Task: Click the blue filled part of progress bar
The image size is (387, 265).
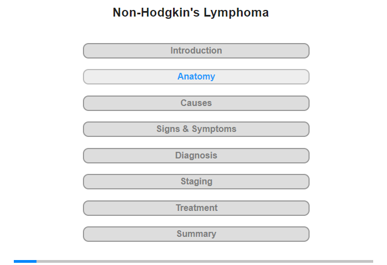Action: click(x=25, y=261)
